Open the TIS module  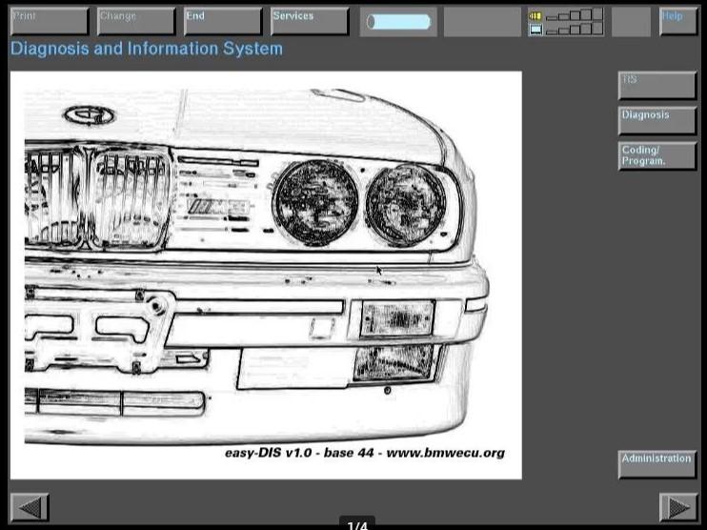click(657, 85)
